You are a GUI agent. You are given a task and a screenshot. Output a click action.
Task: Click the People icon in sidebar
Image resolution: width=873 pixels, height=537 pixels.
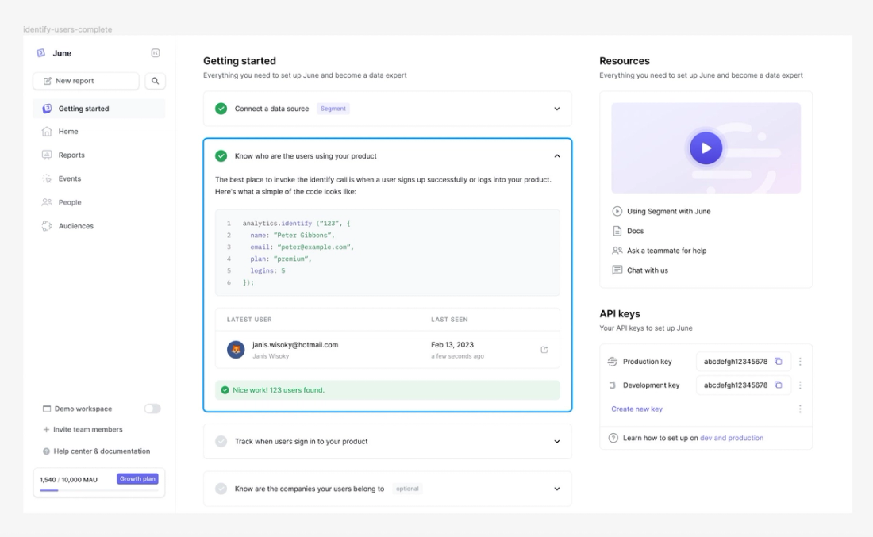(47, 202)
